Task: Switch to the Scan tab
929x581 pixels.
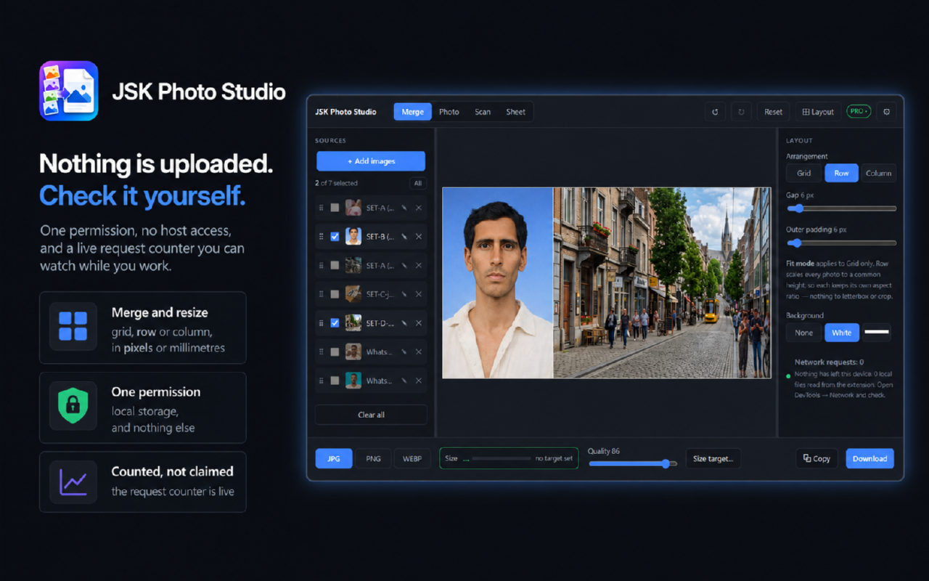Action: coord(483,112)
